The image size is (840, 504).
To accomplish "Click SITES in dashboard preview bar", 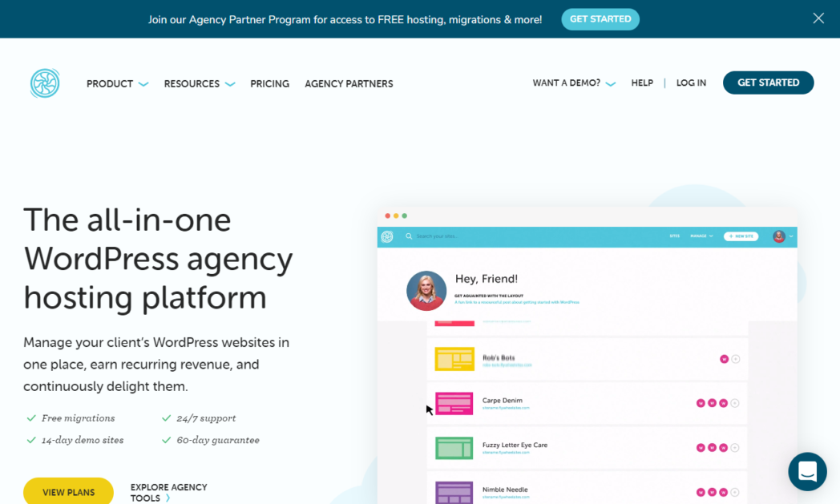I will [x=674, y=236].
